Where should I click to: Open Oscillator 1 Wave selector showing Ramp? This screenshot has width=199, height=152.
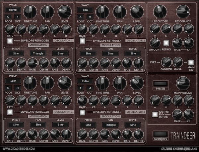coord(13,10)
